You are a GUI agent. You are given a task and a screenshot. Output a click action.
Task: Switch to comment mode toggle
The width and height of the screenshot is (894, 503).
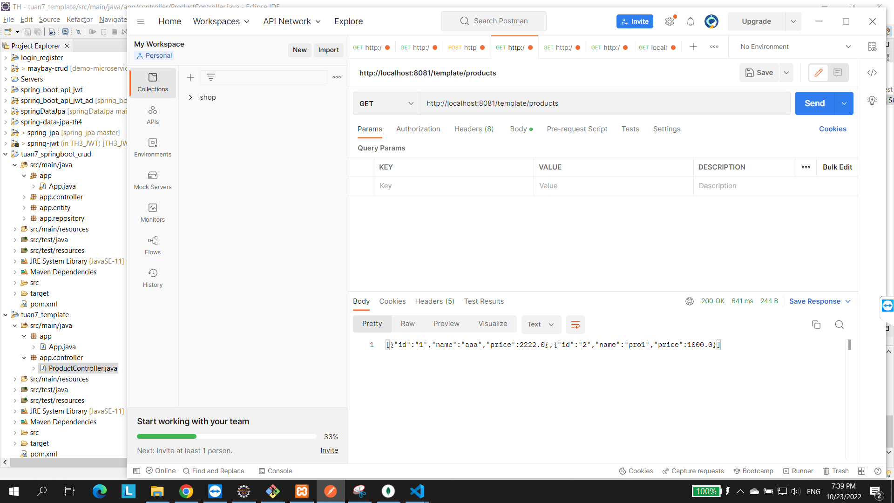pos(838,73)
